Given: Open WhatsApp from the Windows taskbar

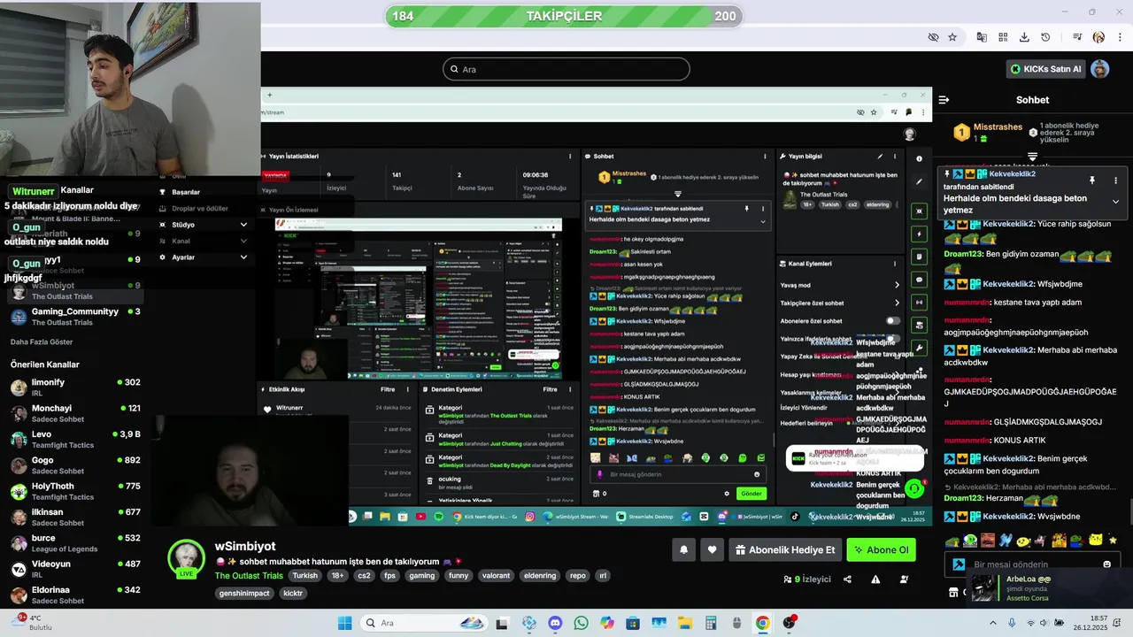Looking at the screenshot, I should point(581,623).
